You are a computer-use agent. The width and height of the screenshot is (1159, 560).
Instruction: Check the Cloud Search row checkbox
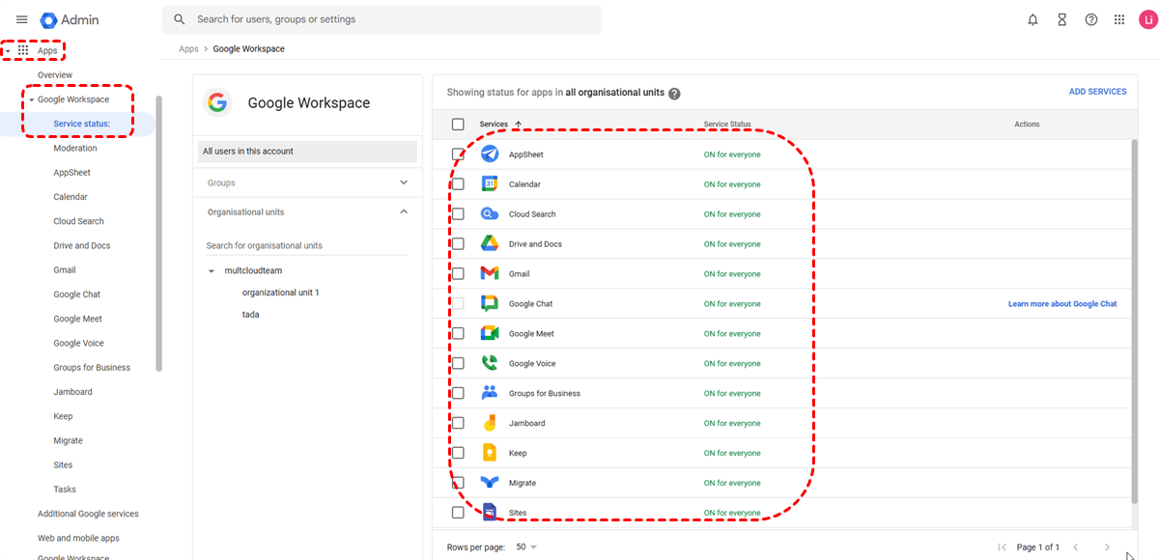coord(458,214)
